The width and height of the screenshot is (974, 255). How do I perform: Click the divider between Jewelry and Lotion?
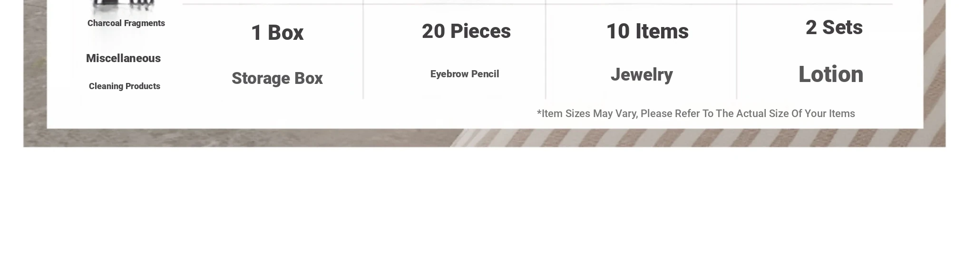(737, 49)
